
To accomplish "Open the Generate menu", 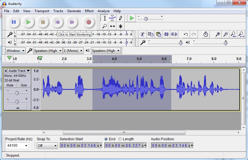I will click(x=74, y=11).
